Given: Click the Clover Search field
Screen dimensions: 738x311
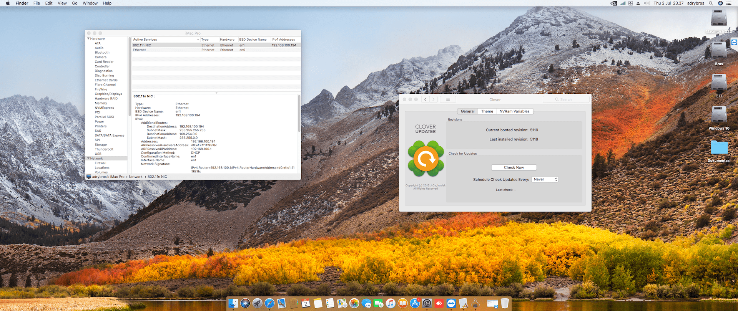Looking at the screenshot, I should tap(566, 99).
